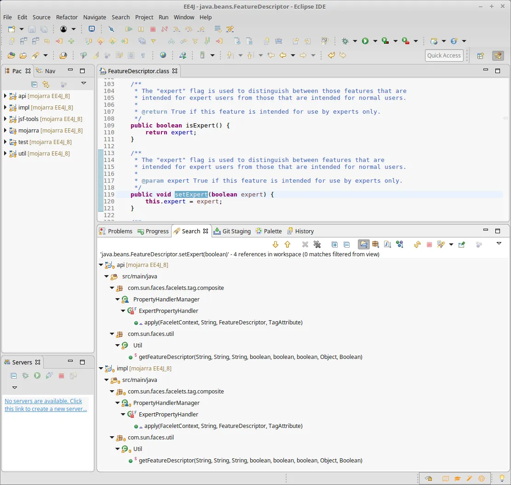Toggle Group by Package in Search view
The height and width of the screenshot is (485, 511).
376,244
